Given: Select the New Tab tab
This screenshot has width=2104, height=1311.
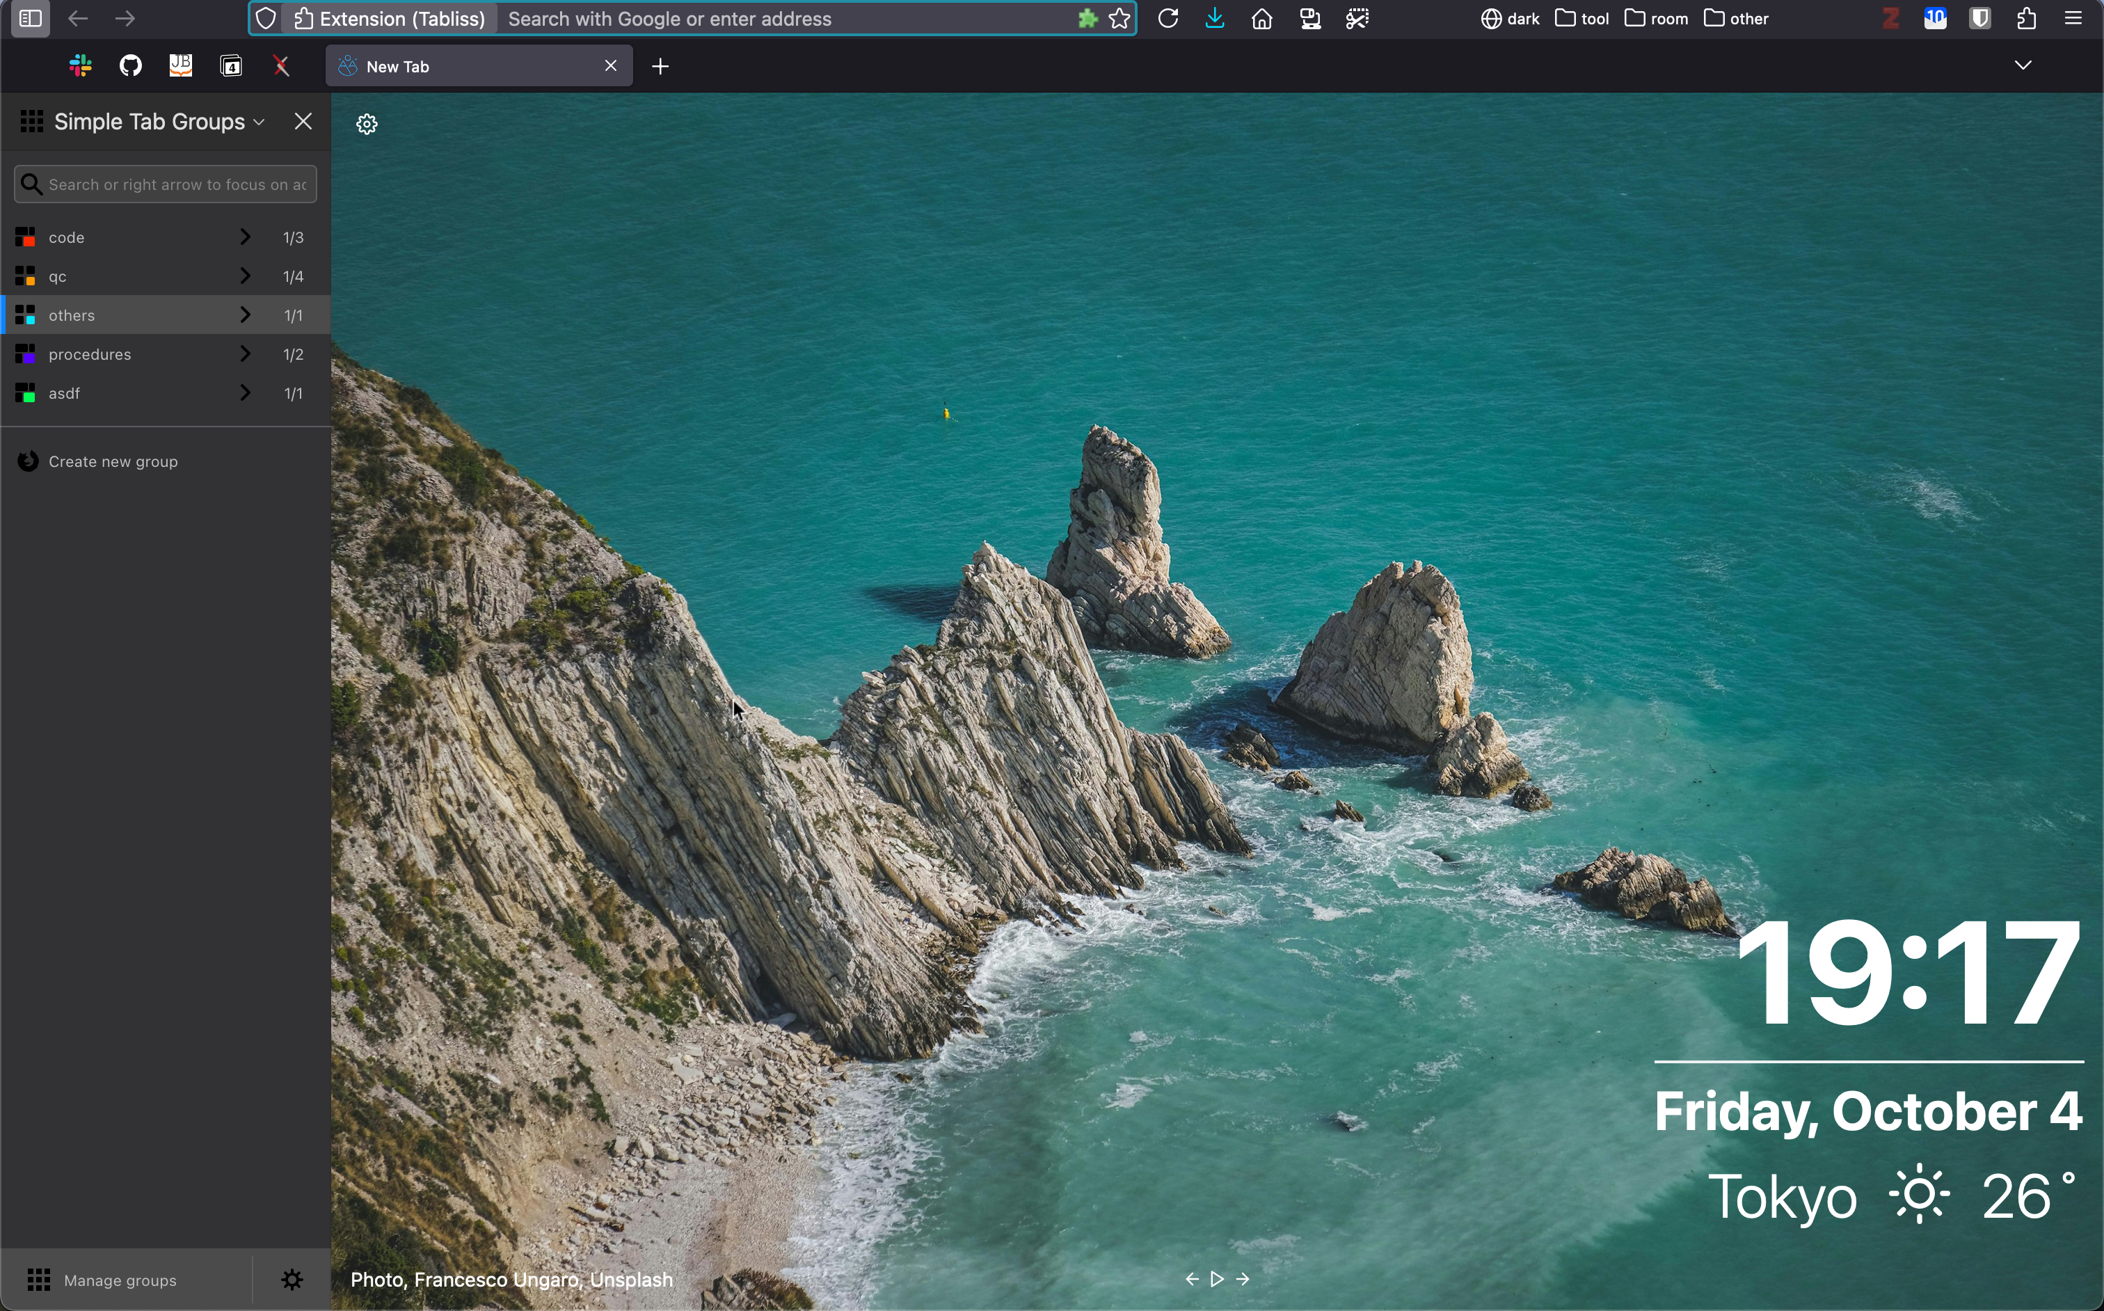Looking at the screenshot, I should [468, 67].
